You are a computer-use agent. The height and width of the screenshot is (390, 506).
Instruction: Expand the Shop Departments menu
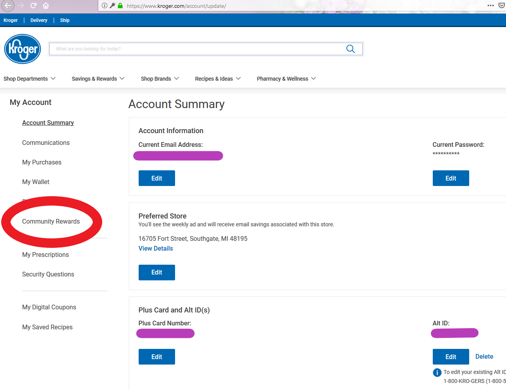point(29,79)
